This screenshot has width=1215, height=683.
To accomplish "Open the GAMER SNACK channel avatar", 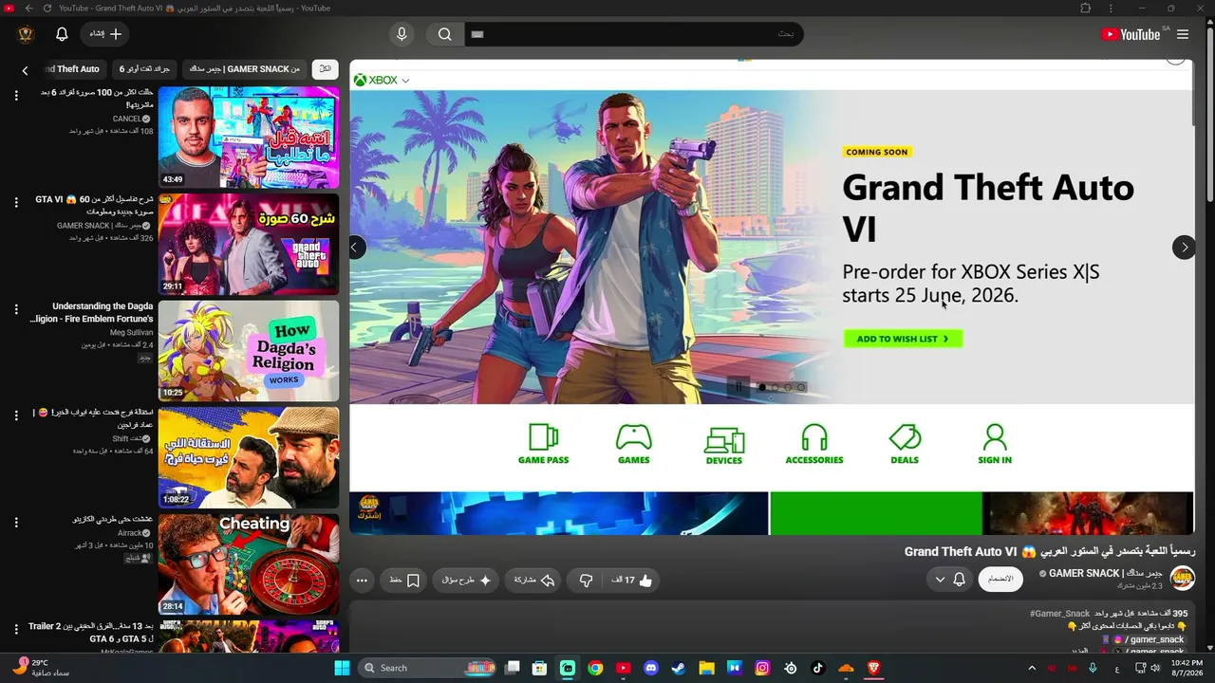I will pos(1183,578).
